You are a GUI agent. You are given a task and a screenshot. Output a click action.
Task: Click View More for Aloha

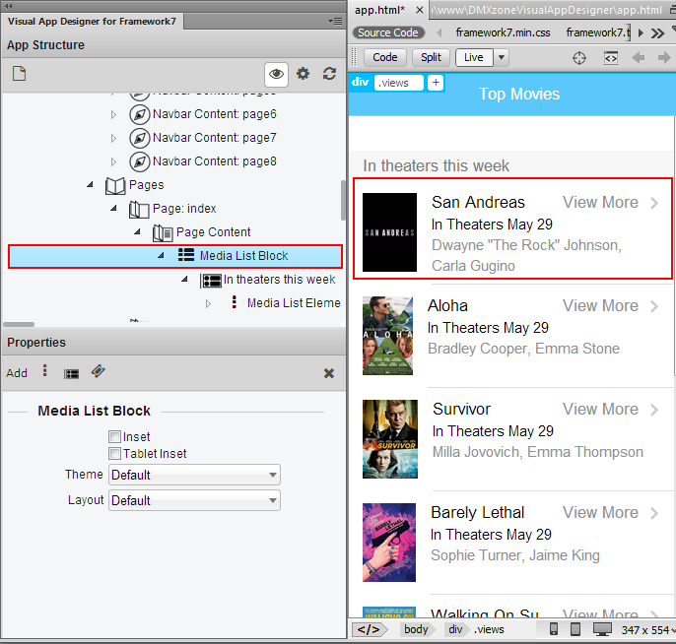tap(600, 305)
